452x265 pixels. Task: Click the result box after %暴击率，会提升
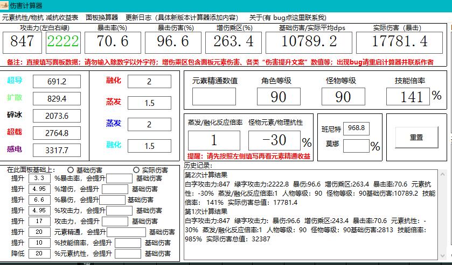coord(120,178)
